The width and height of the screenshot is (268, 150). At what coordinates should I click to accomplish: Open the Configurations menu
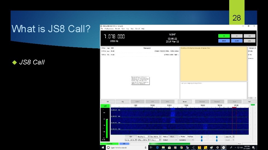109,29
